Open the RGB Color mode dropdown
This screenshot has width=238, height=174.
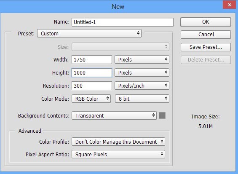[x=91, y=99]
